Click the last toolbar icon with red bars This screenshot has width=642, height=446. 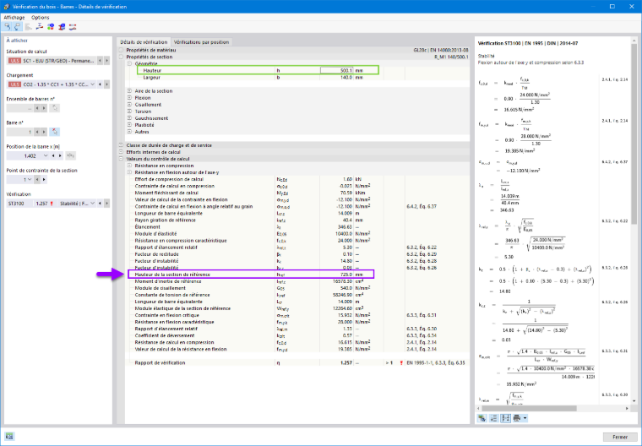click(73, 27)
